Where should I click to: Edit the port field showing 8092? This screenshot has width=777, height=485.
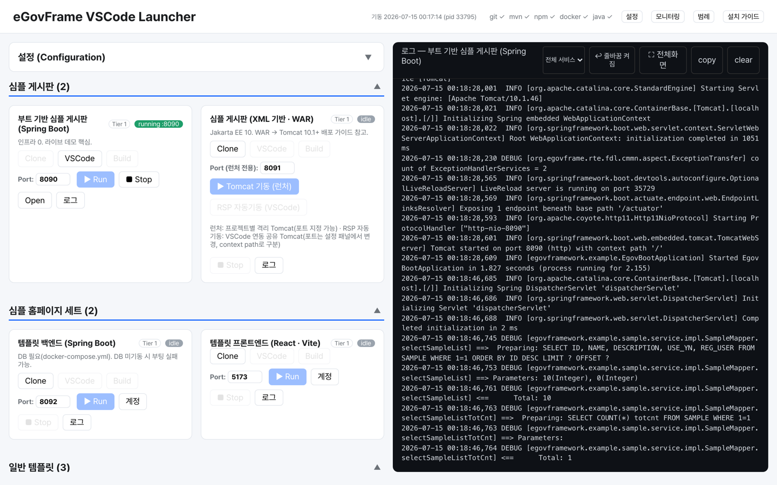pyautogui.click(x=53, y=401)
